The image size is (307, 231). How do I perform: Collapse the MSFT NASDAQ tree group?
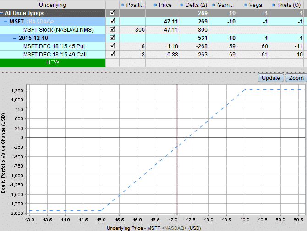coord(6,22)
